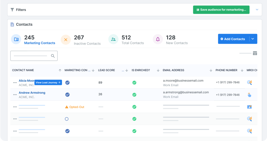Uncheck marketing contact for Andrew Armstrong
The image size is (267, 141).
67,95
